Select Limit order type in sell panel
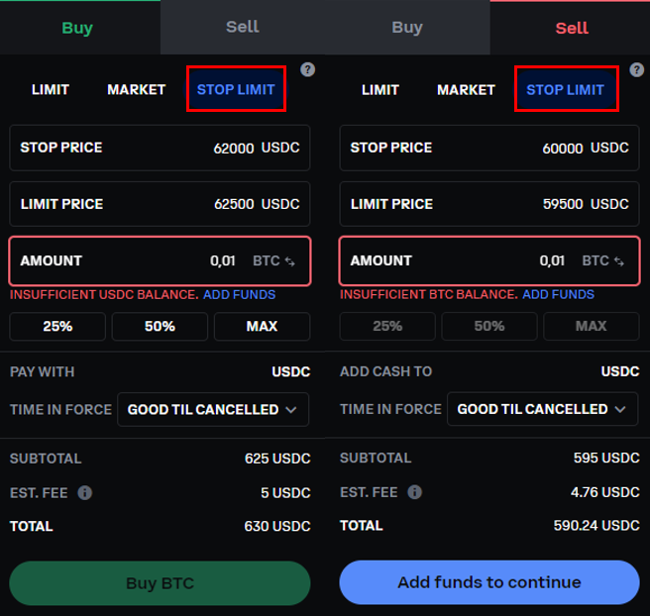Image resolution: width=650 pixels, height=616 pixels. point(379,89)
